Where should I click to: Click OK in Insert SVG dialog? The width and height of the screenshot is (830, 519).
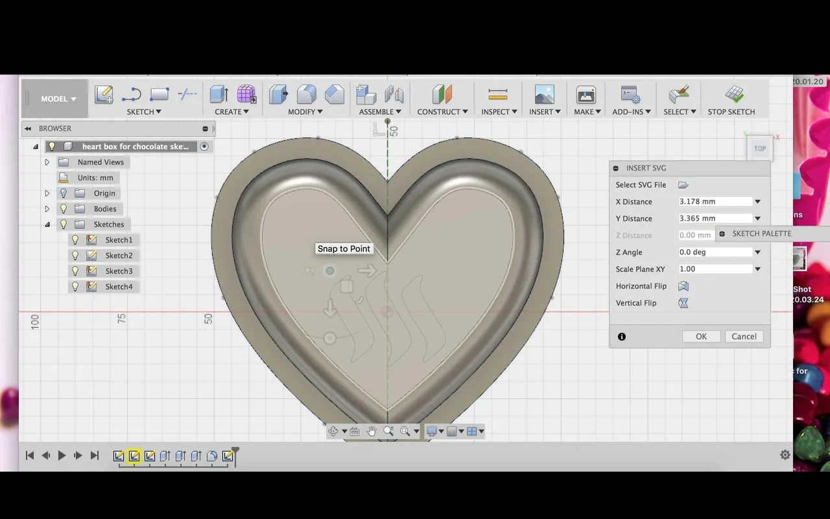(702, 336)
